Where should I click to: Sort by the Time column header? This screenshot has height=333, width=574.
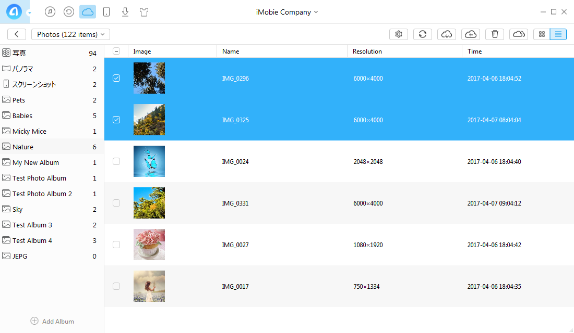pyautogui.click(x=518, y=52)
